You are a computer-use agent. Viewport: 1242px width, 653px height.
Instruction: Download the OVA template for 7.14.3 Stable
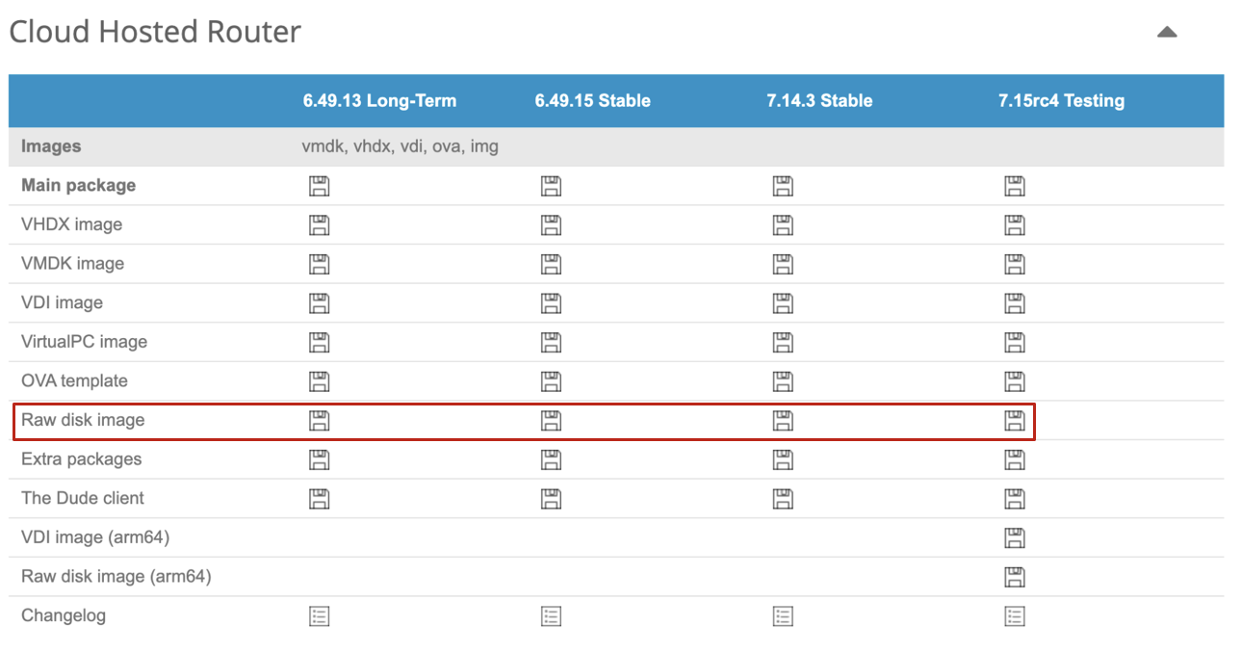pyautogui.click(x=783, y=380)
